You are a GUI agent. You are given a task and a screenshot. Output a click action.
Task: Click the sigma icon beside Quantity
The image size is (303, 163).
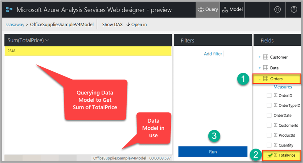(x=275, y=145)
